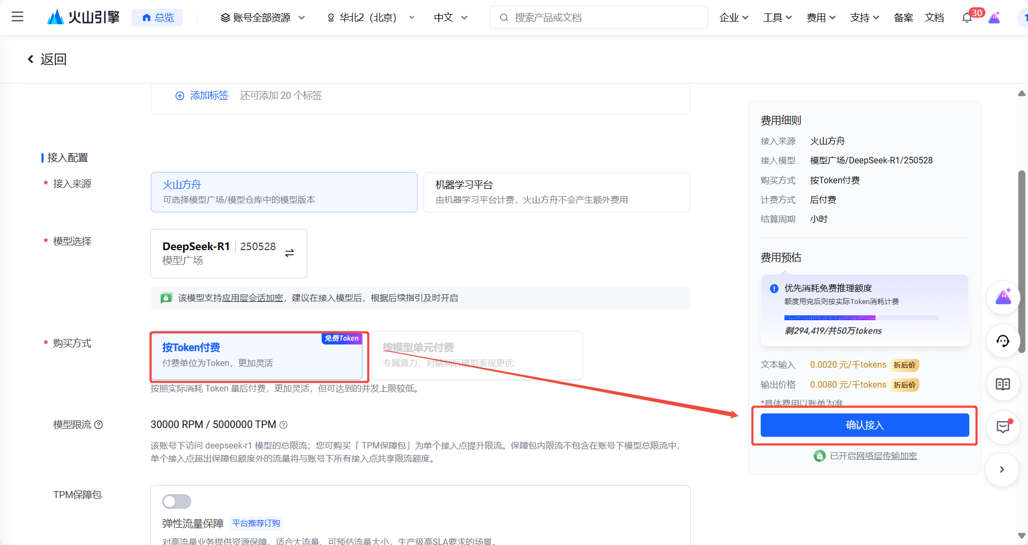Select 机器学习平台 as access source
This screenshot has width=1028, height=545.
(557, 192)
